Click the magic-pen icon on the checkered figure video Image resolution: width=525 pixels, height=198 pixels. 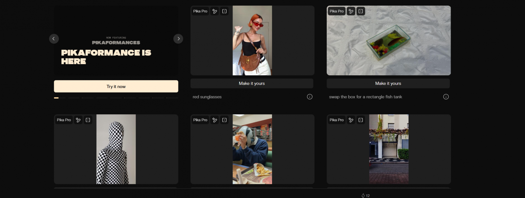point(78,120)
